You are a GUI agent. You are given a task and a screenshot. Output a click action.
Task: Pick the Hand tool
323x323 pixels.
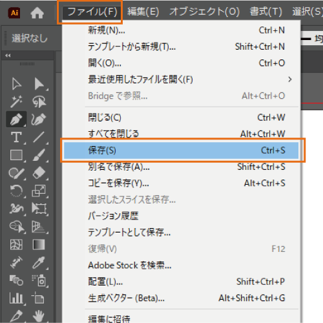[x=39, y=316]
